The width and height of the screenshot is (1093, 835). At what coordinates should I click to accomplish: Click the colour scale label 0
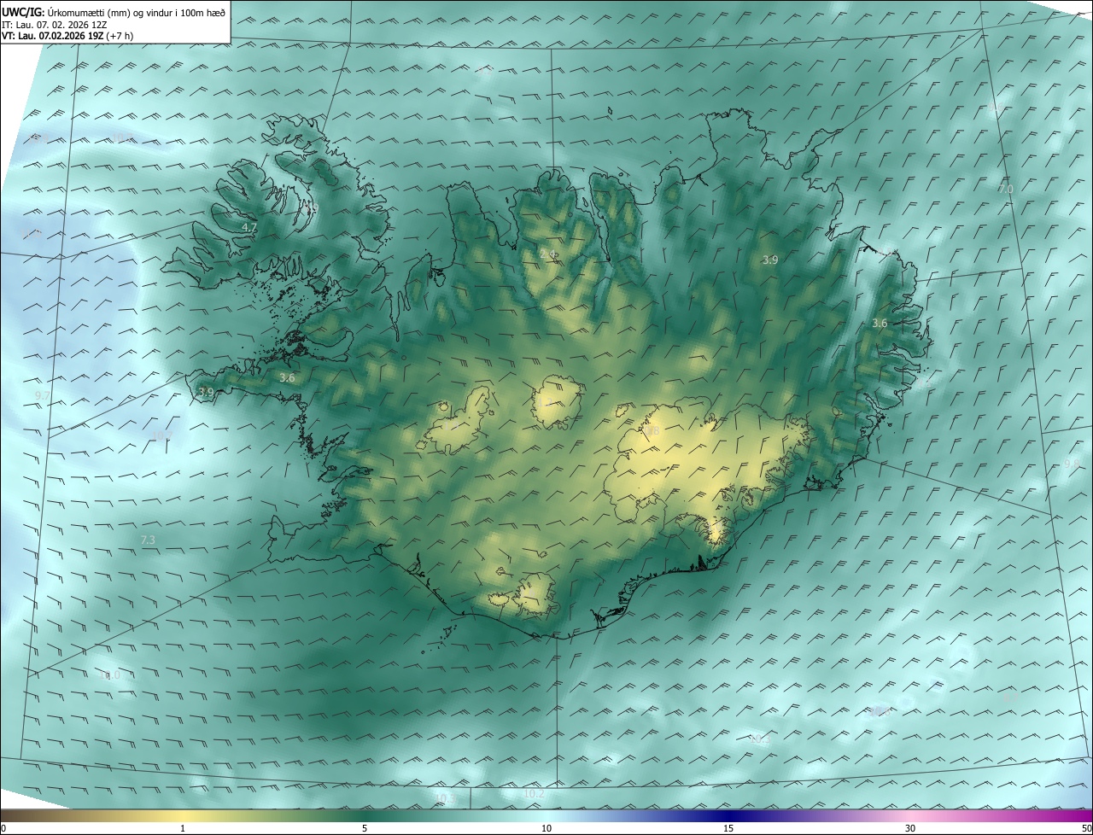[x=3, y=828]
